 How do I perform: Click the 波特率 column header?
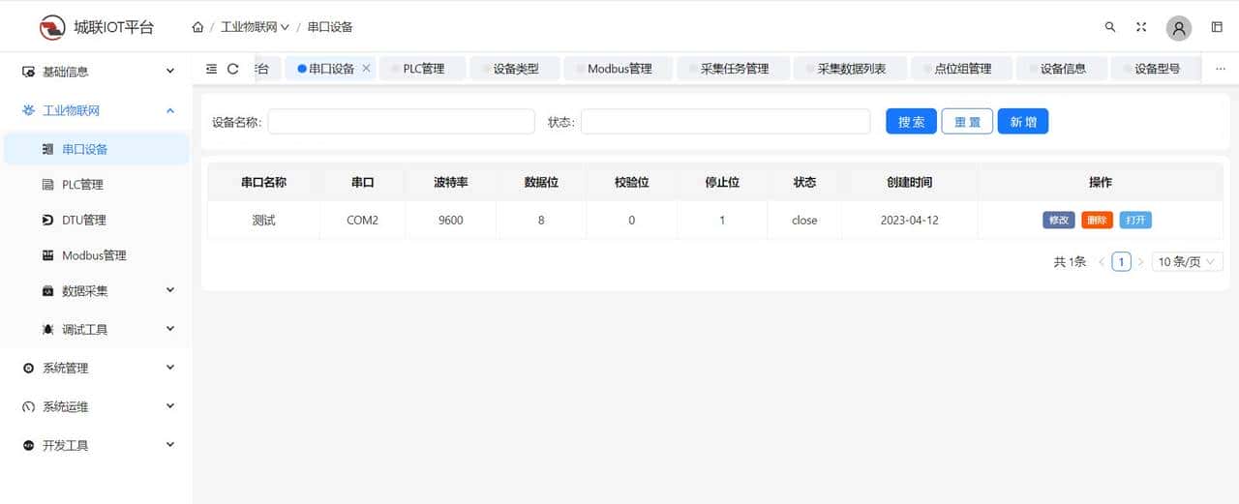450,182
